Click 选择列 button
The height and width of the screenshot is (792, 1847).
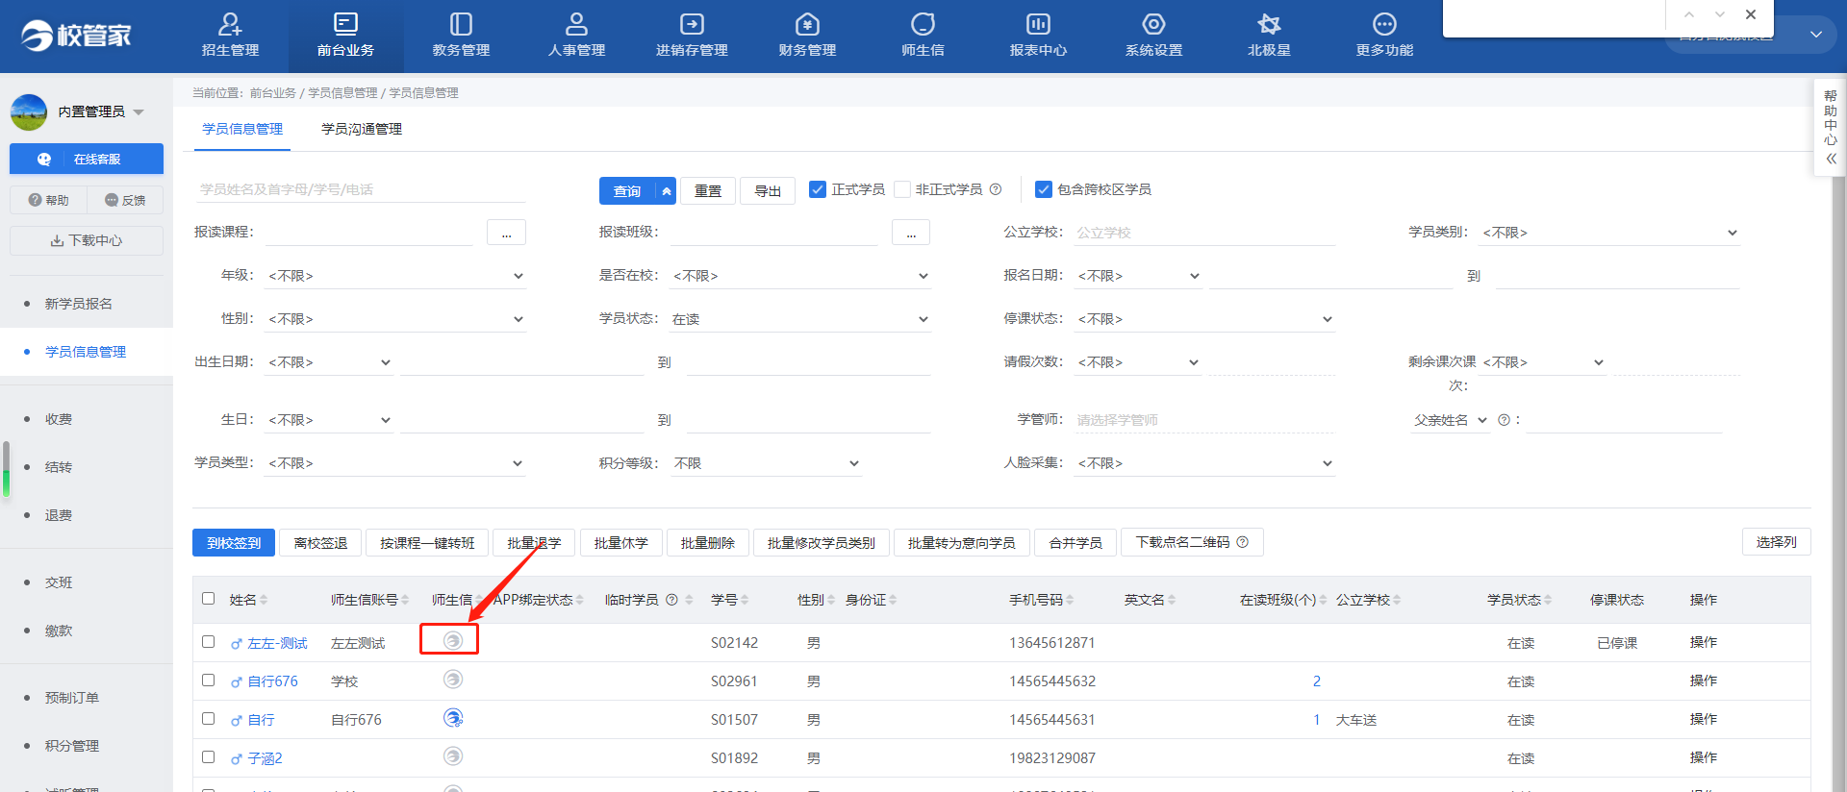[x=1776, y=542]
